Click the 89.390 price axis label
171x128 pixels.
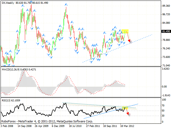pyautogui.click(x=166, y=6)
